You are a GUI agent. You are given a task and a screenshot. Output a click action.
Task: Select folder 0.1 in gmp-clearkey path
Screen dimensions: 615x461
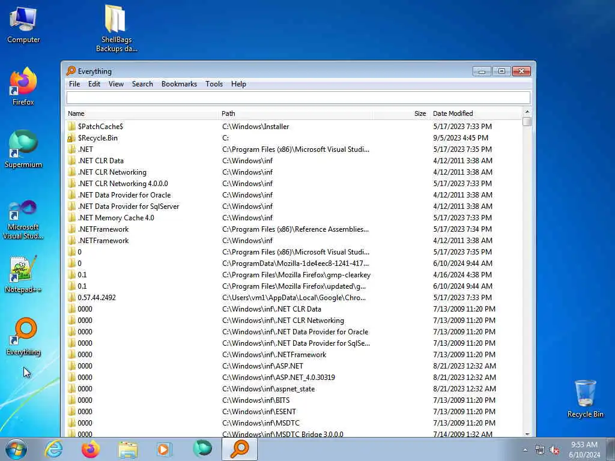point(294,275)
